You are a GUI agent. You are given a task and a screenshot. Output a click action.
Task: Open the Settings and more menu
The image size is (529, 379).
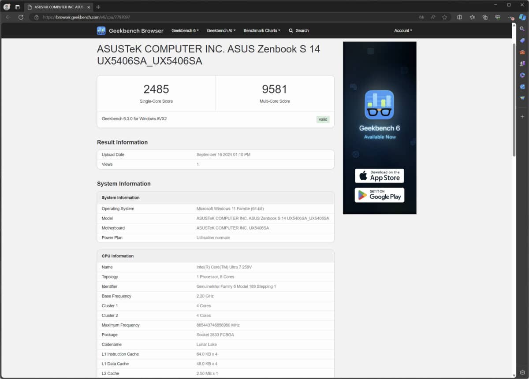(x=510, y=17)
